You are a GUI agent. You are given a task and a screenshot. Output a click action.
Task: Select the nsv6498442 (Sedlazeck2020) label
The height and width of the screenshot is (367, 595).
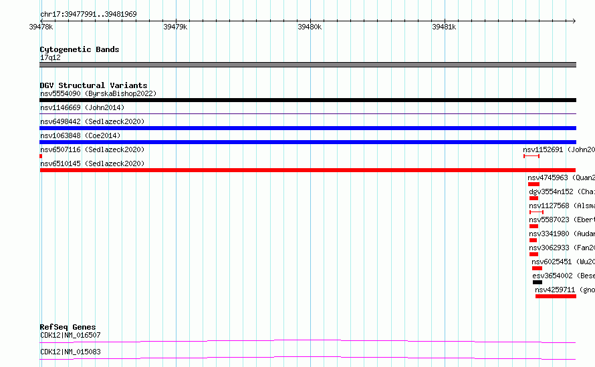pyautogui.click(x=92, y=121)
